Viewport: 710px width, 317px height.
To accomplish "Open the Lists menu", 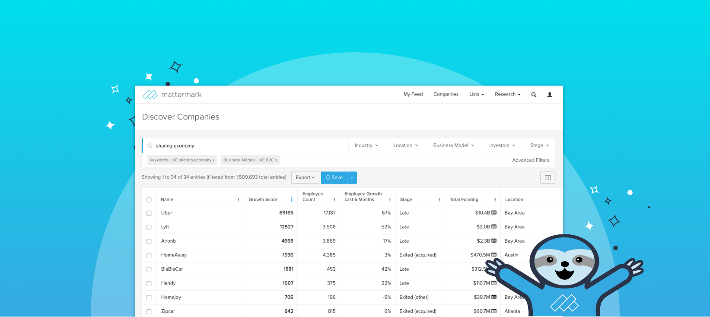I will pyautogui.click(x=477, y=94).
